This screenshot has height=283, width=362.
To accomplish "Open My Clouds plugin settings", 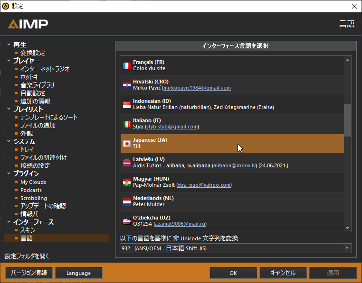I will 33,182.
